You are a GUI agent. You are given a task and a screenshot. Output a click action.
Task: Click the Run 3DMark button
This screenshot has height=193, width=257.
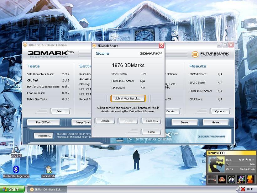tap(44, 122)
